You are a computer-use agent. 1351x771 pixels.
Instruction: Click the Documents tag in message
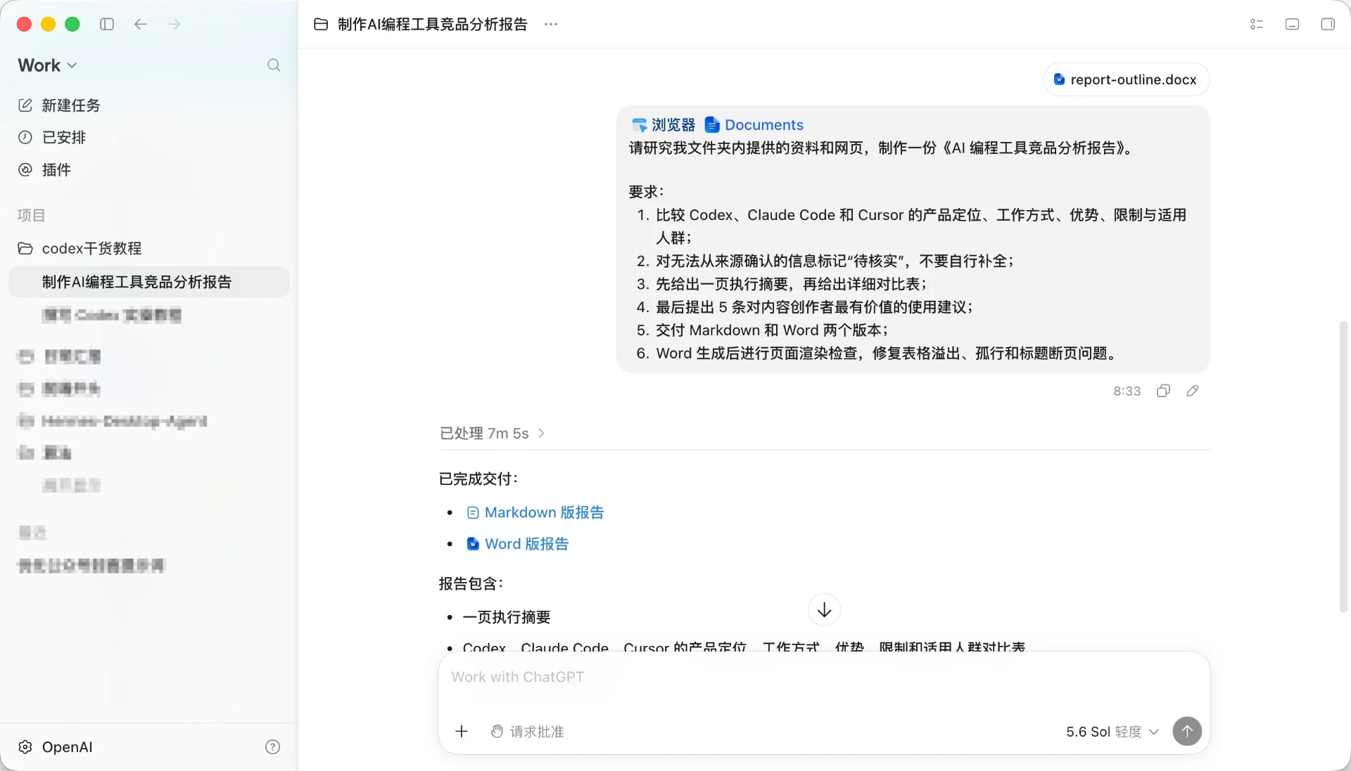pyautogui.click(x=754, y=125)
